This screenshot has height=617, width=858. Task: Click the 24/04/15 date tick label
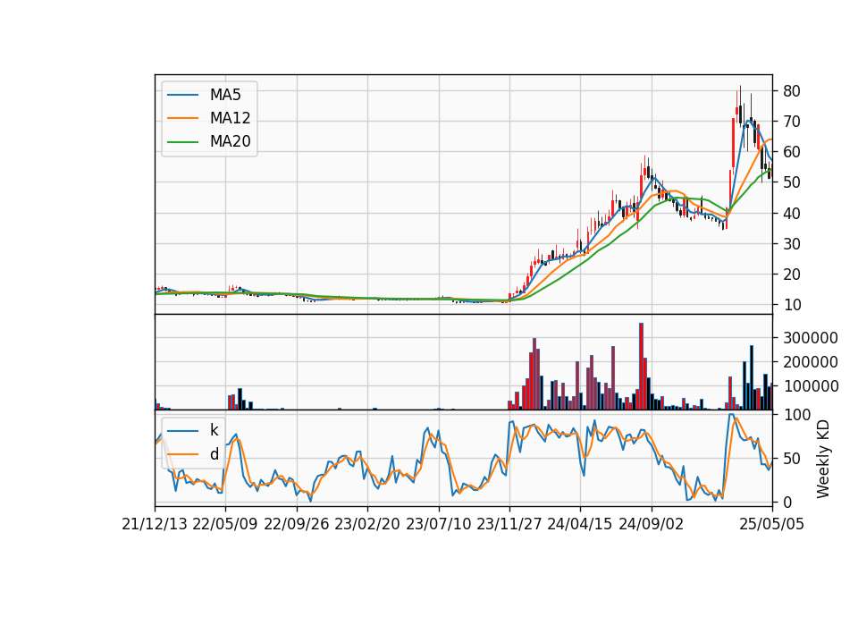click(x=580, y=525)
